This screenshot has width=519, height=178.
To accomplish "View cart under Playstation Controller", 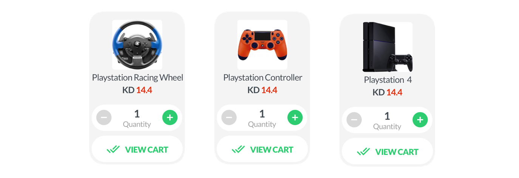I will click(x=262, y=150).
